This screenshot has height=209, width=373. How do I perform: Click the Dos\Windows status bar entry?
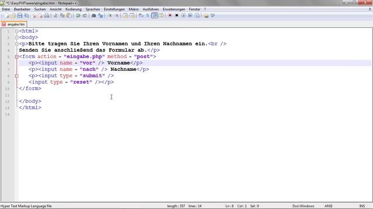pos(303,206)
